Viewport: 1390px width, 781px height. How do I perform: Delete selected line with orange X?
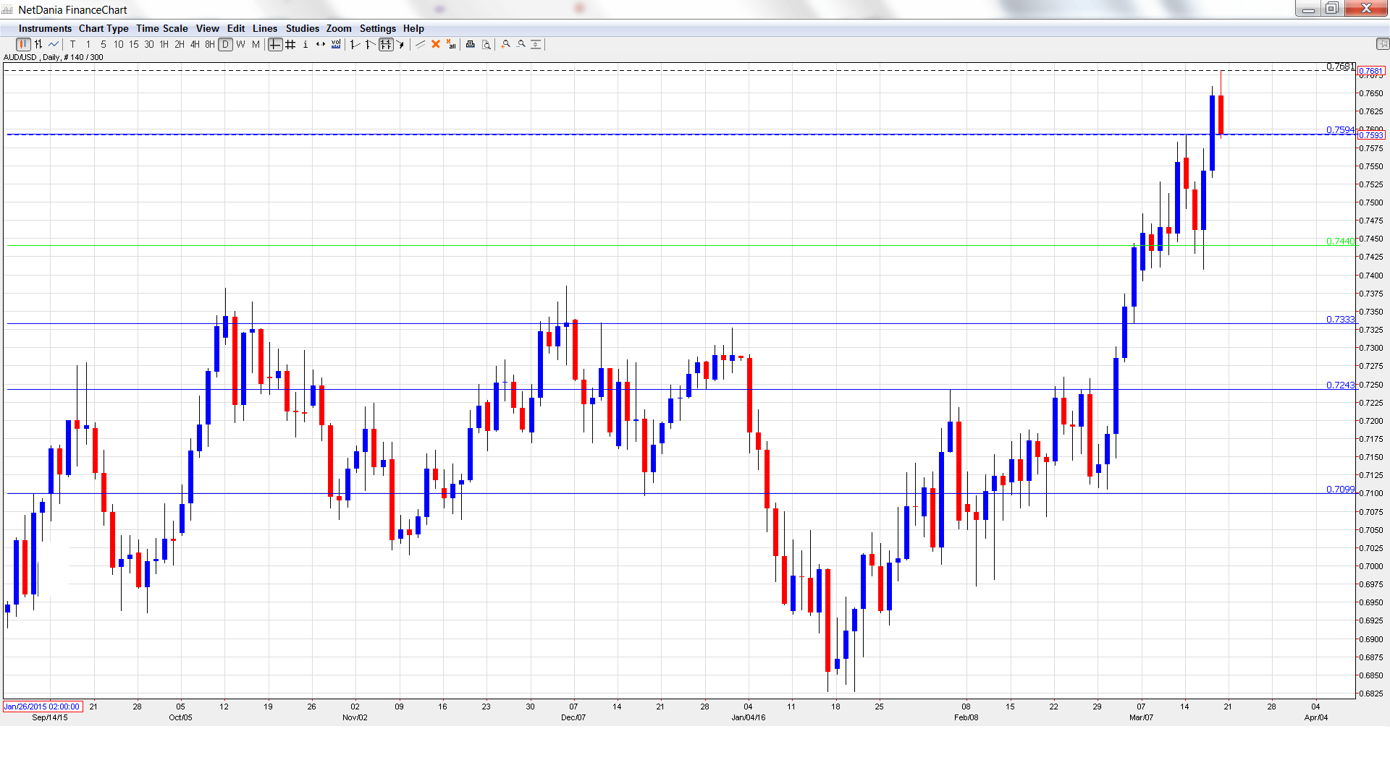pos(436,45)
